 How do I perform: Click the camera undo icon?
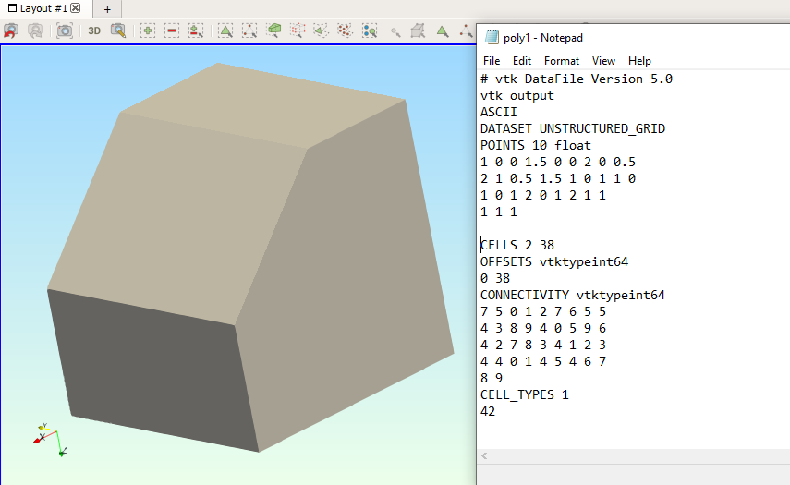[11, 30]
